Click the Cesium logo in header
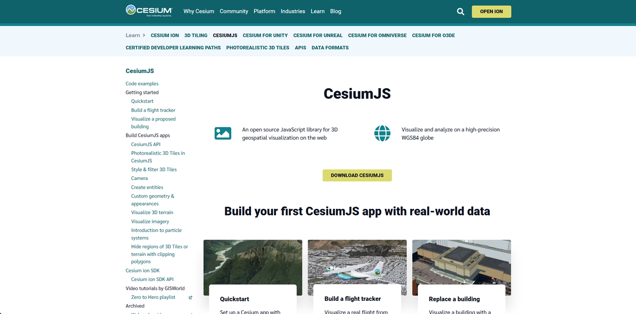The height and width of the screenshot is (314, 636). click(149, 11)
